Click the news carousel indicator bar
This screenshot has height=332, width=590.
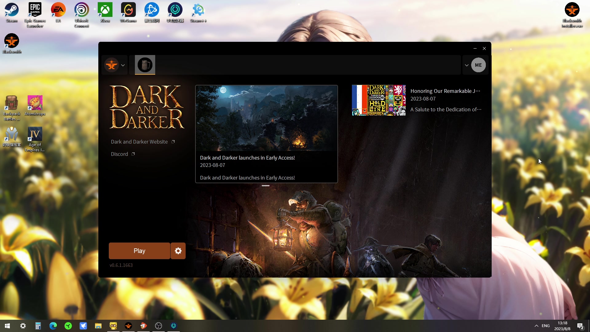tap(266, 186)
